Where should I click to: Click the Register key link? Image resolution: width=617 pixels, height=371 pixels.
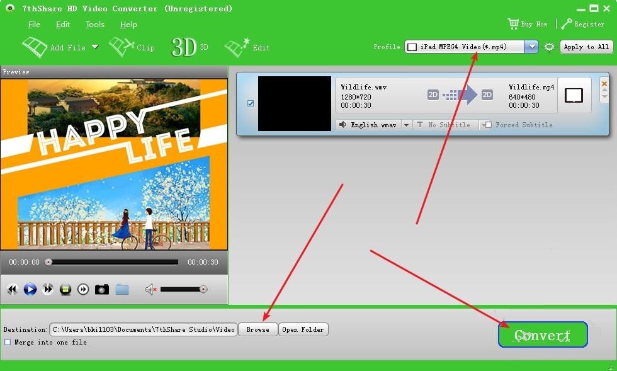[582, 24]
